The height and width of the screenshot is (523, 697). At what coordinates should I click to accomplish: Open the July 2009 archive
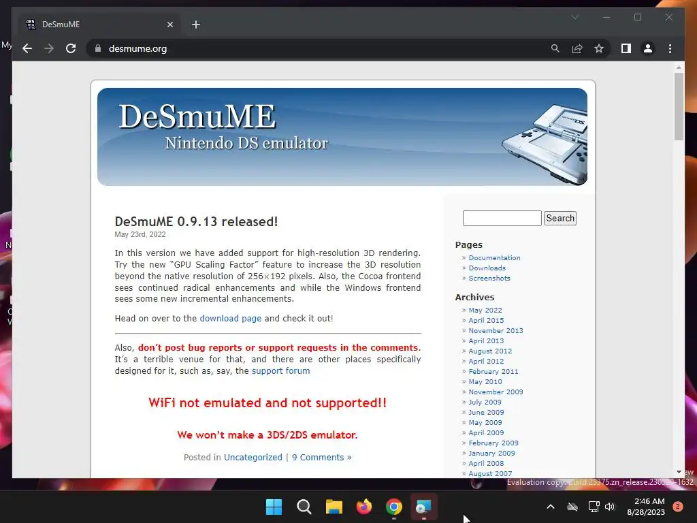485,402
